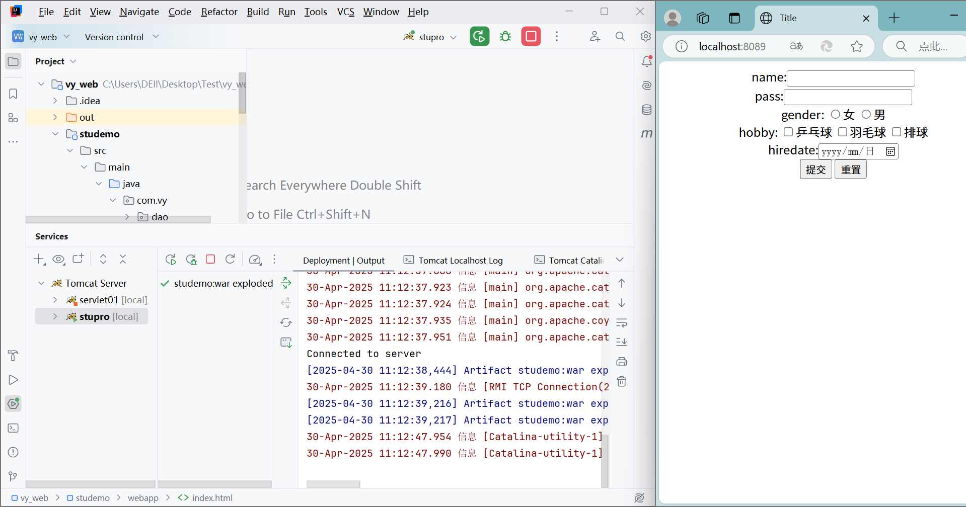Image resolution: width=966 pixels, height=507 pixels.
Task: Stop the server with the red square icon
Action: (531, 36)
